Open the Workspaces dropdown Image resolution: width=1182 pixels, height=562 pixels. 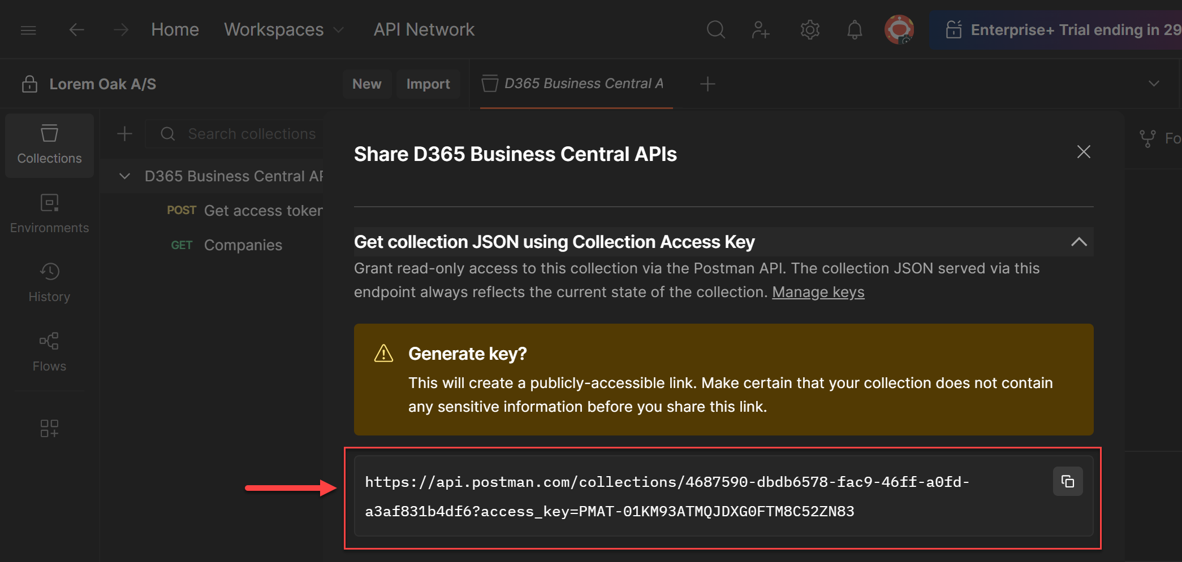tap(283, 29)
